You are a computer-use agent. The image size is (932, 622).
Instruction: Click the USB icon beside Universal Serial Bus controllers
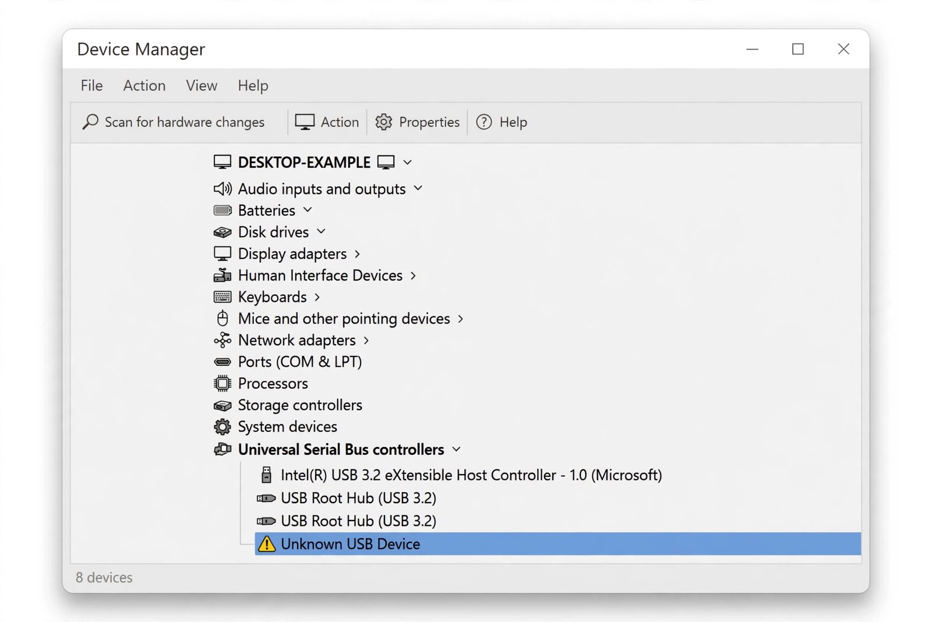223,449
